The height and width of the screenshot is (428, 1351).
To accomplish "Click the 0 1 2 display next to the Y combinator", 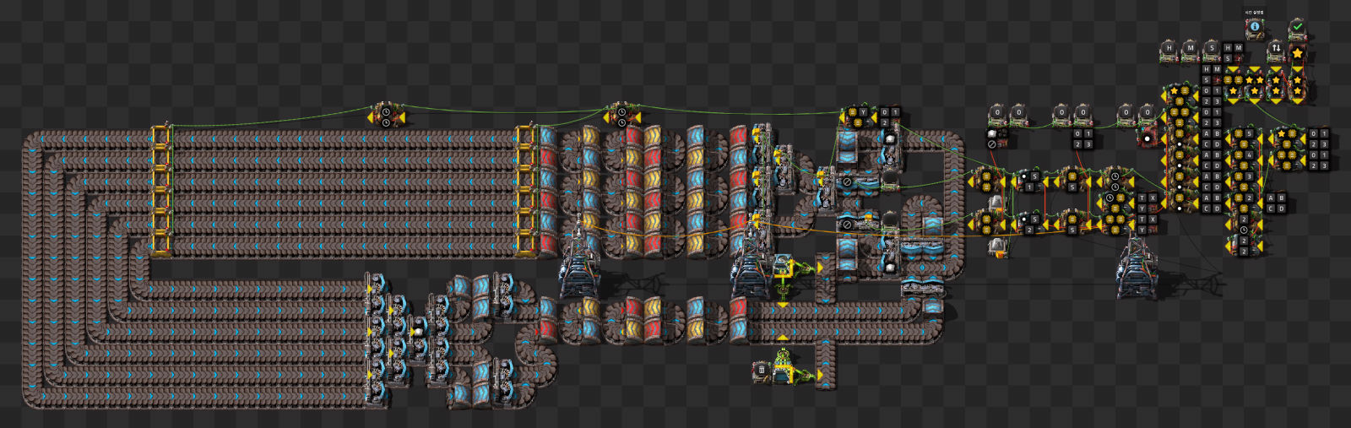I will 890,116.
